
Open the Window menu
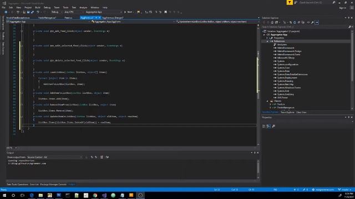(95, 7)
